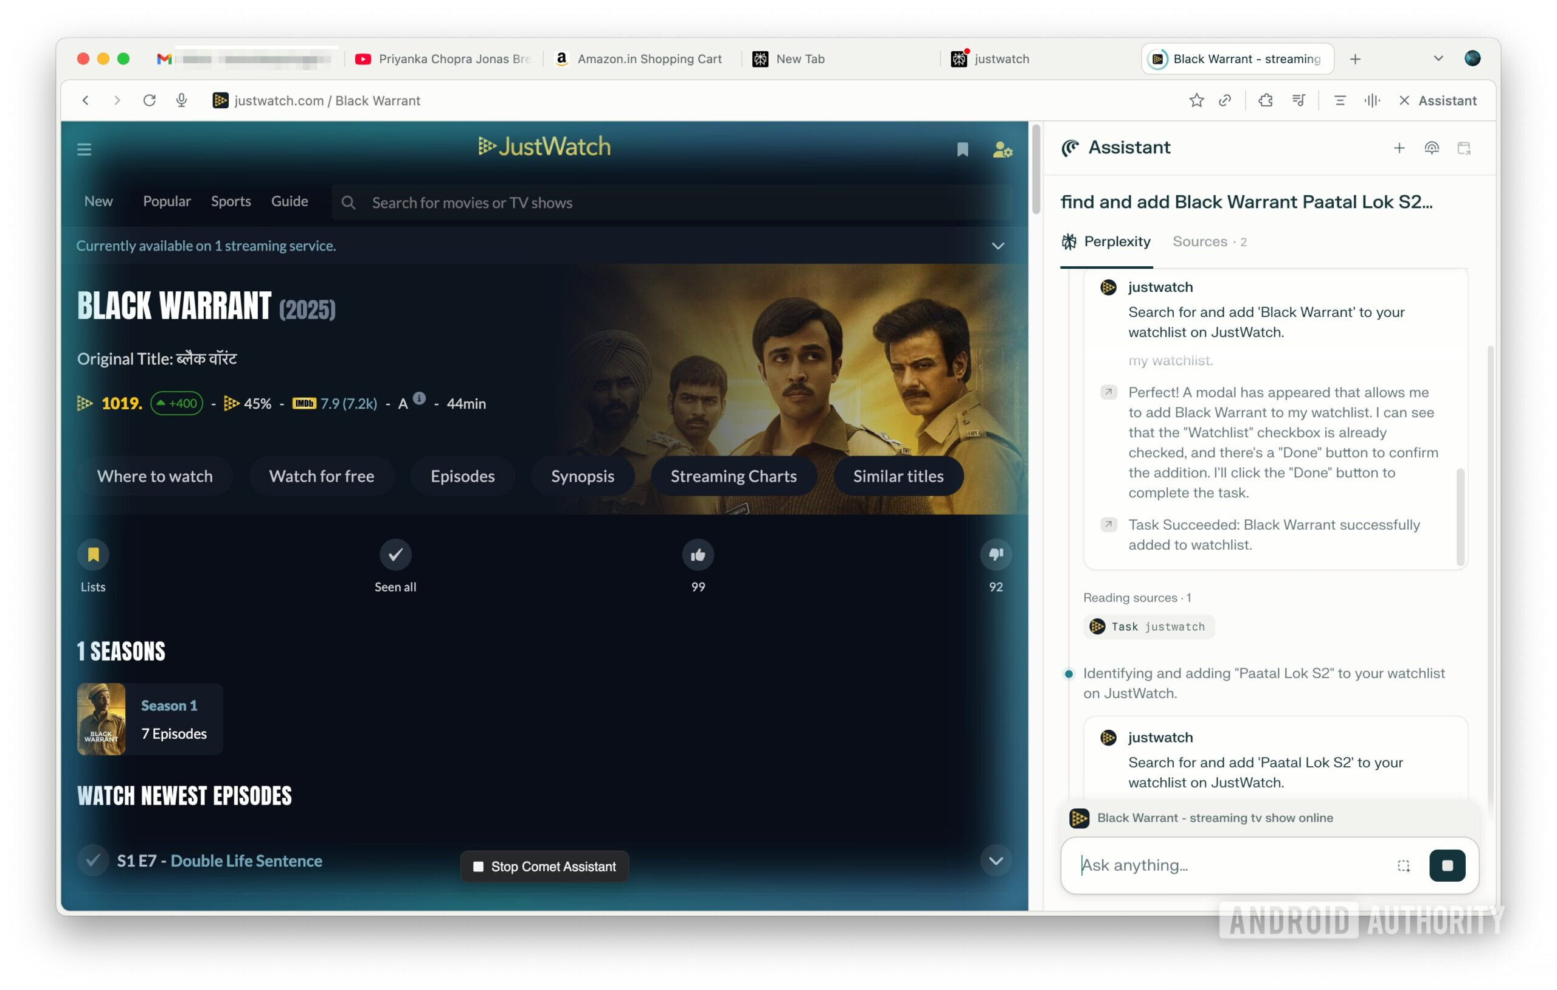The image size is (1557, 990).
Task: Click the Streaming Charts button
Action: tap(733, 476)
